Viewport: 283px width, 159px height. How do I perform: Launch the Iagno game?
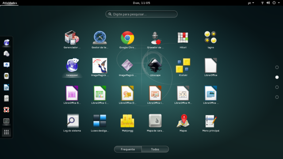pyautogui.click(x=210, y=37)
